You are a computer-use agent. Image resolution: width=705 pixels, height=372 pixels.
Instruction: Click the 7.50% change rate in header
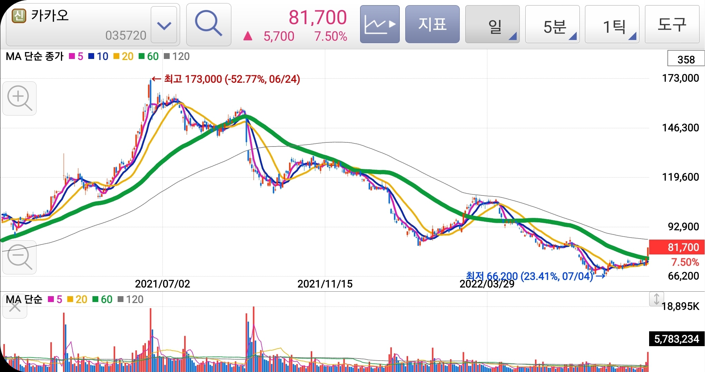point(330,36)
